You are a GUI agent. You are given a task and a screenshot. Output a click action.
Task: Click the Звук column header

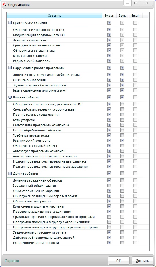click(122, 16)
